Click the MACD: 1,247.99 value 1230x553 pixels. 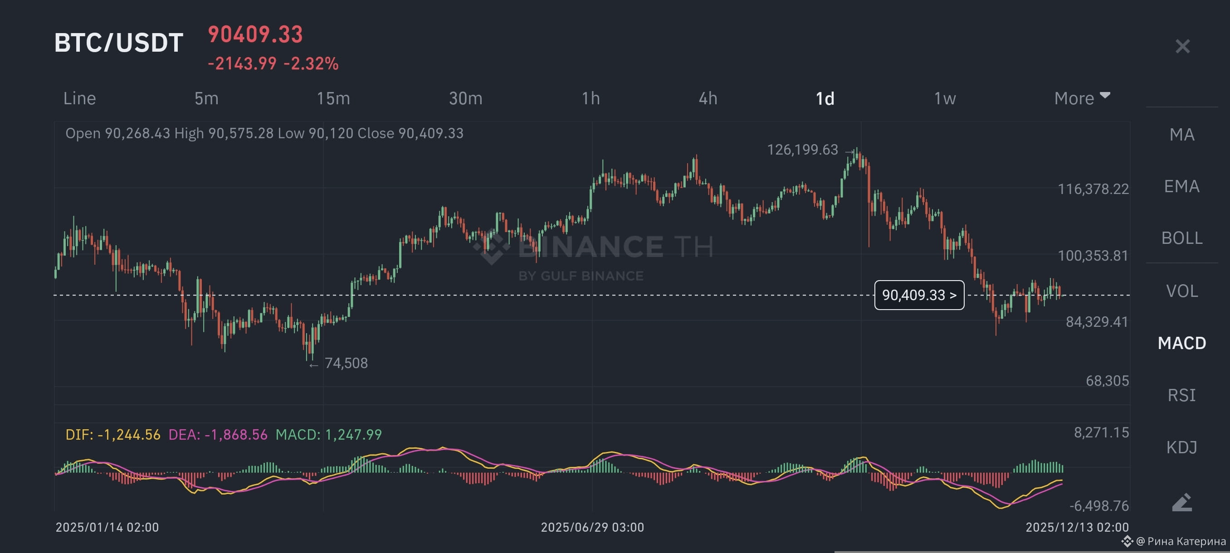(x=328, y=434)
